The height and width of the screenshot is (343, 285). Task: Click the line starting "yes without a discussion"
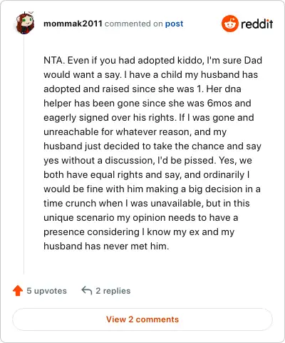[x=147, y=161]
